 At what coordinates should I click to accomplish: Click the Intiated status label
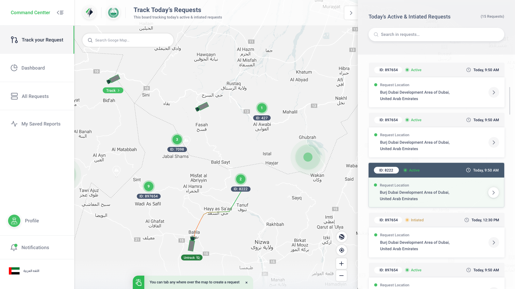click(x=417, y=220)
